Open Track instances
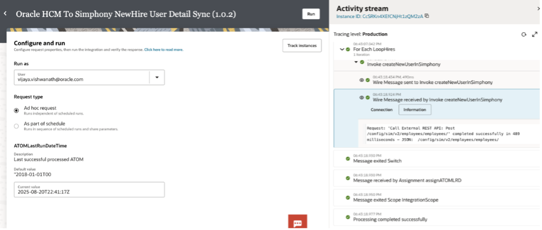Screen dimensions: 542x230 (302, 46)
